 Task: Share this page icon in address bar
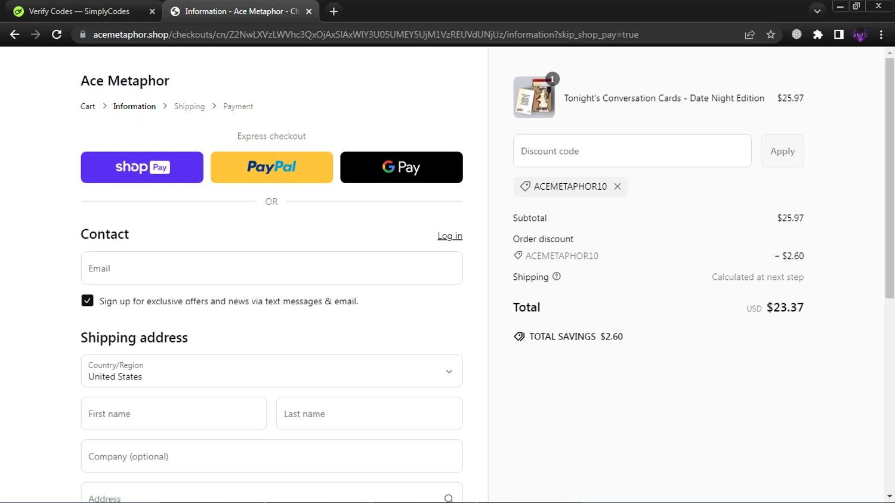pyautogui.click(x=750, y=35)
